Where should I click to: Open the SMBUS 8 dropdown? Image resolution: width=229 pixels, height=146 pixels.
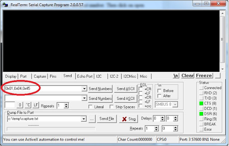175,104
